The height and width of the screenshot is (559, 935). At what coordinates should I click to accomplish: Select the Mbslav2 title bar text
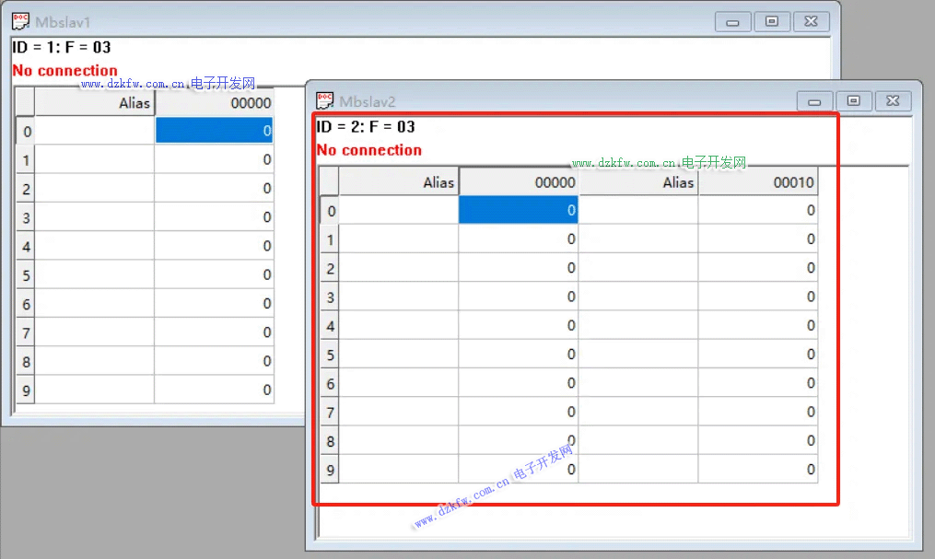click(368, 102)
